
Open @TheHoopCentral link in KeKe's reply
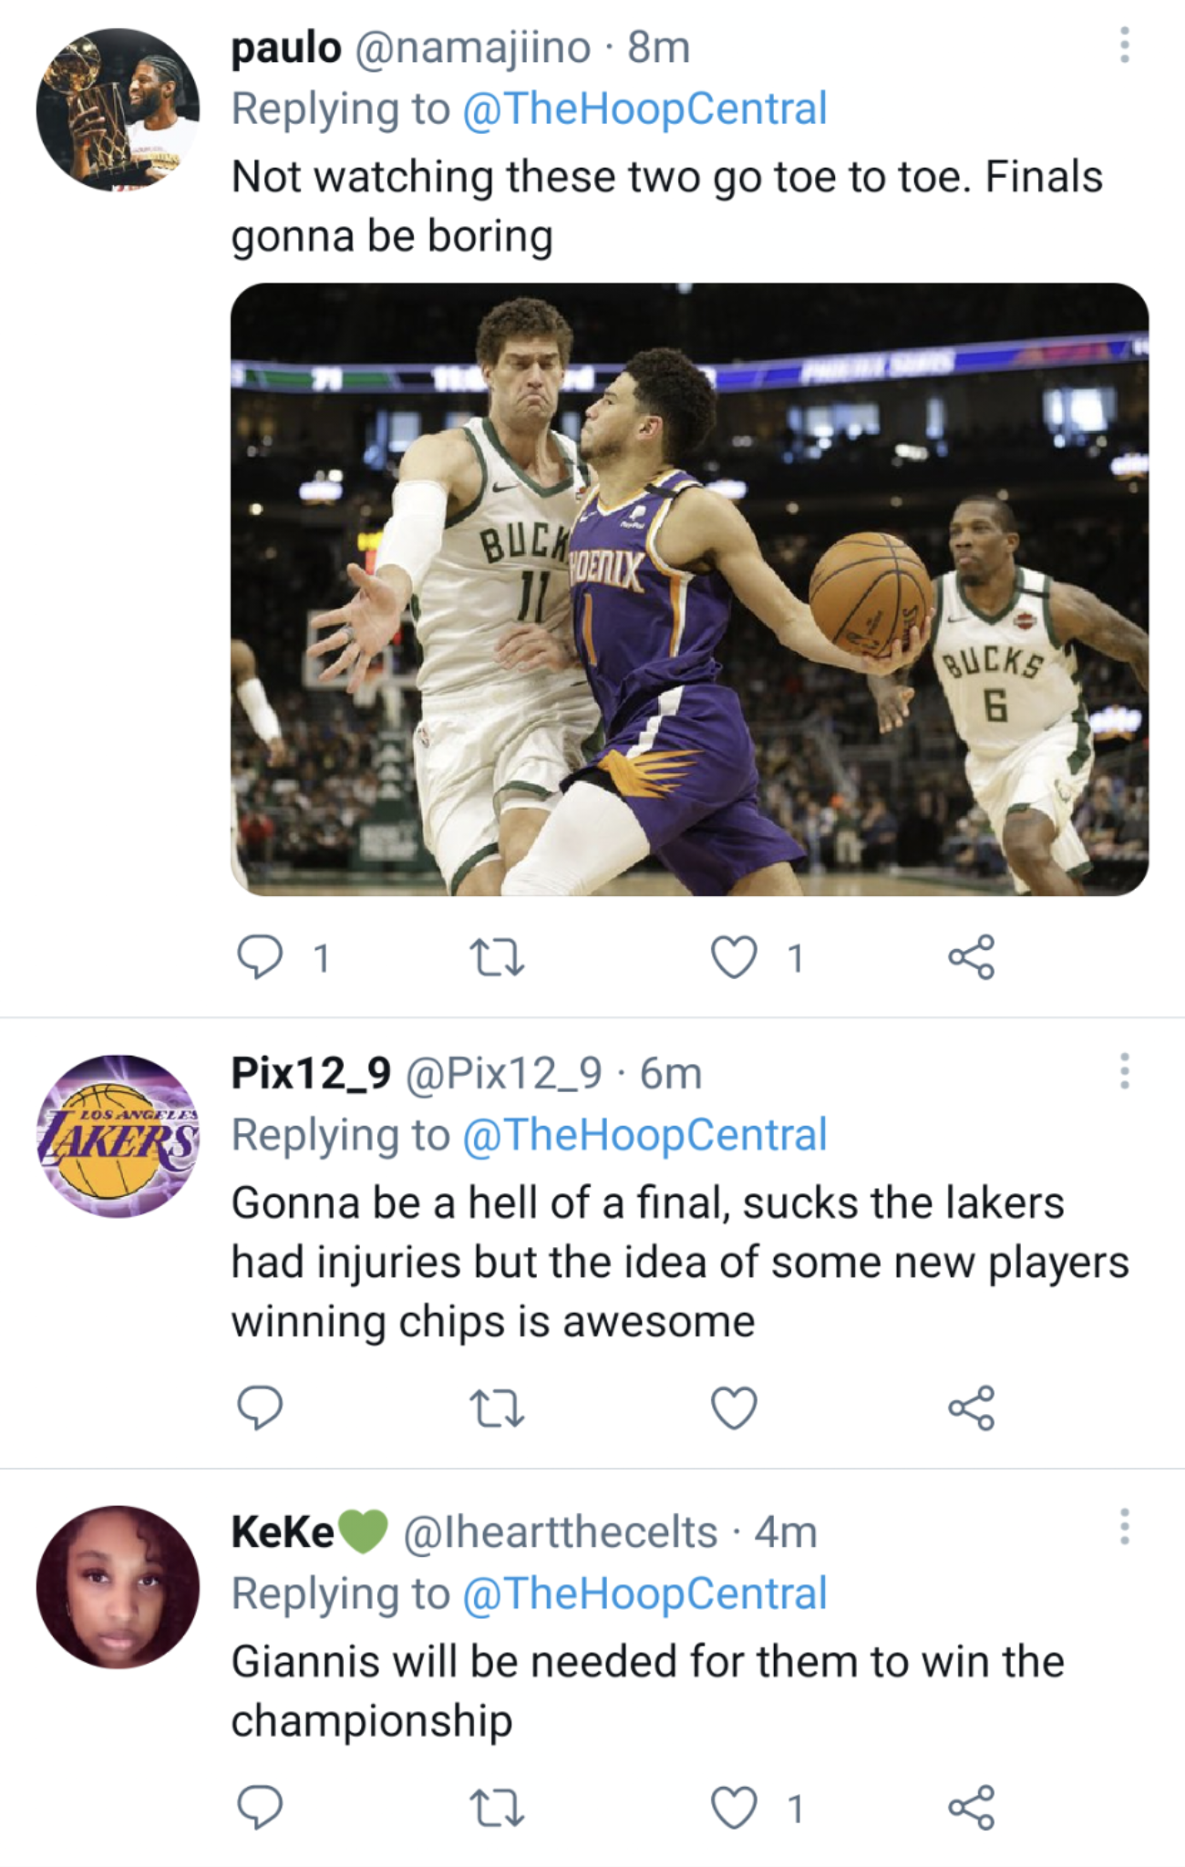coord(644,1594)
